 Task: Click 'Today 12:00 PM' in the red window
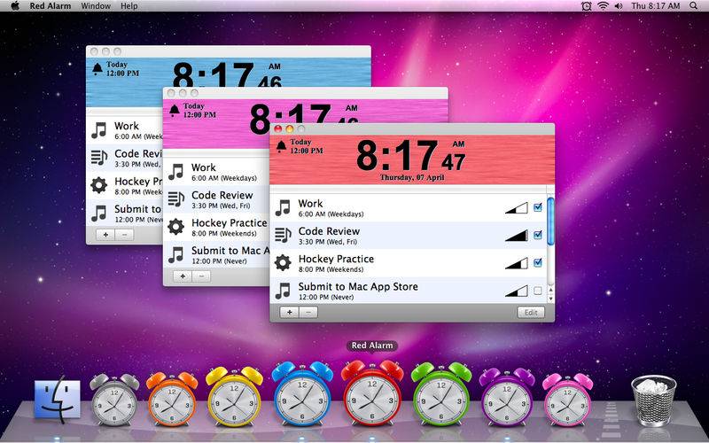tap(307, 146)
